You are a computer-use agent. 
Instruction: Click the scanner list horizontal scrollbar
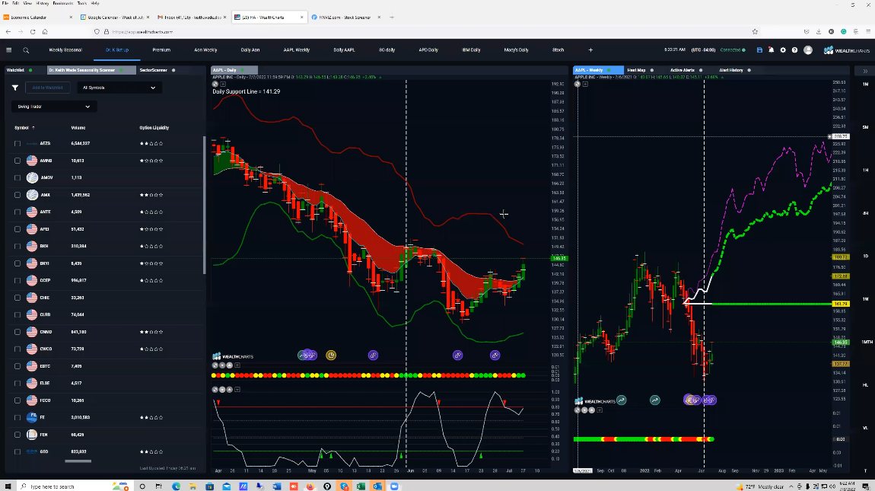[78, 461]
